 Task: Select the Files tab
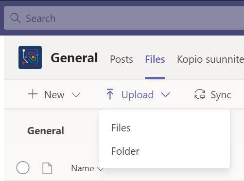pyautogui.click(x=155, y=59)
